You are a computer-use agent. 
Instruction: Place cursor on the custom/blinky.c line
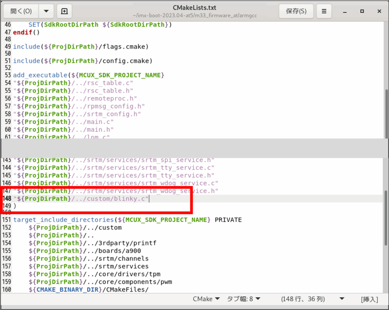90,199
